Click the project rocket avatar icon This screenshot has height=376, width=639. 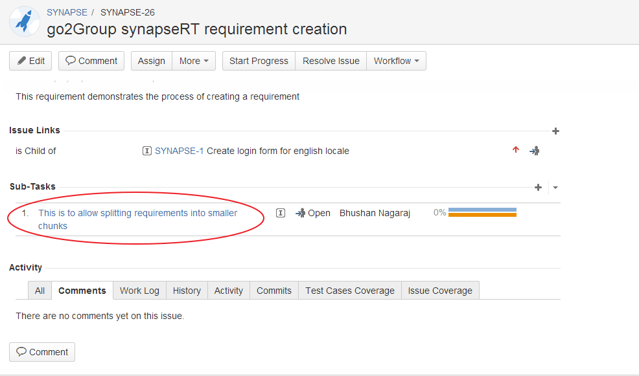pyautogui.click(x=25, y=21)
